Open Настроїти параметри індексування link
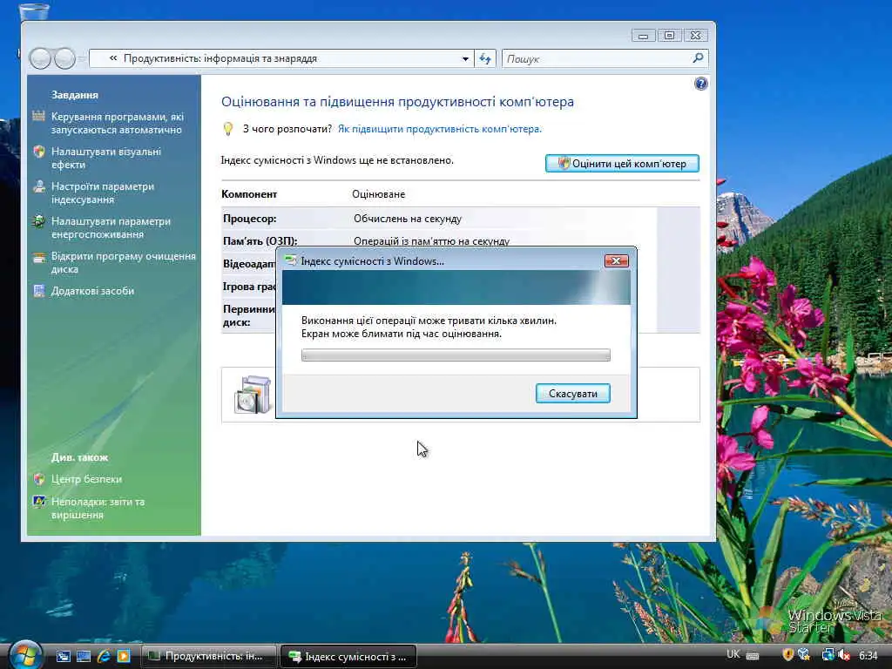 click(x=103, y=193)
